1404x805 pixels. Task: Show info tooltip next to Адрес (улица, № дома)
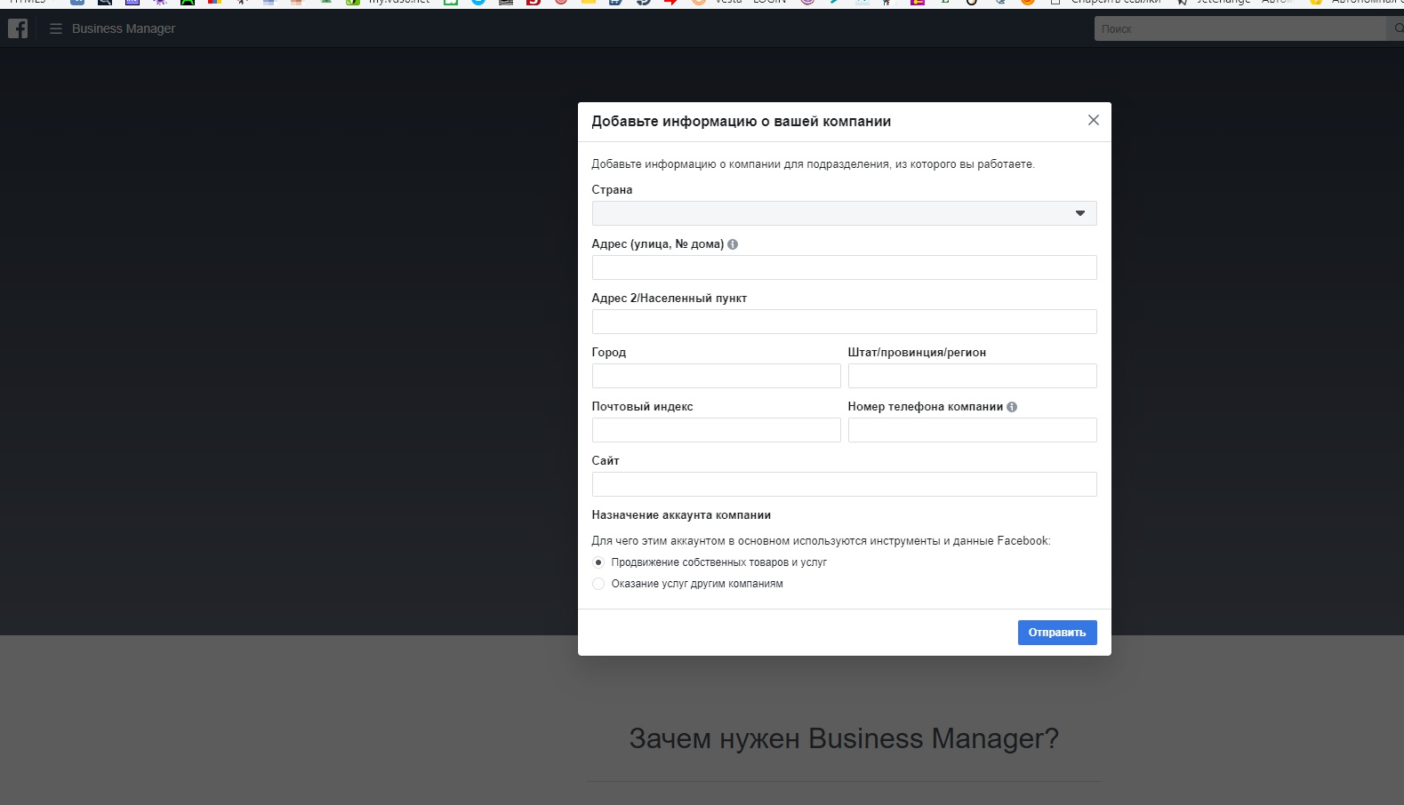pos(733,244)
